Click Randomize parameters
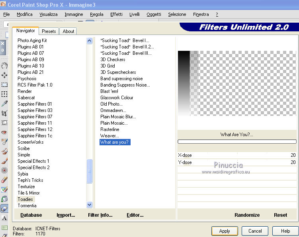299x237 pixels. [247, 215]
